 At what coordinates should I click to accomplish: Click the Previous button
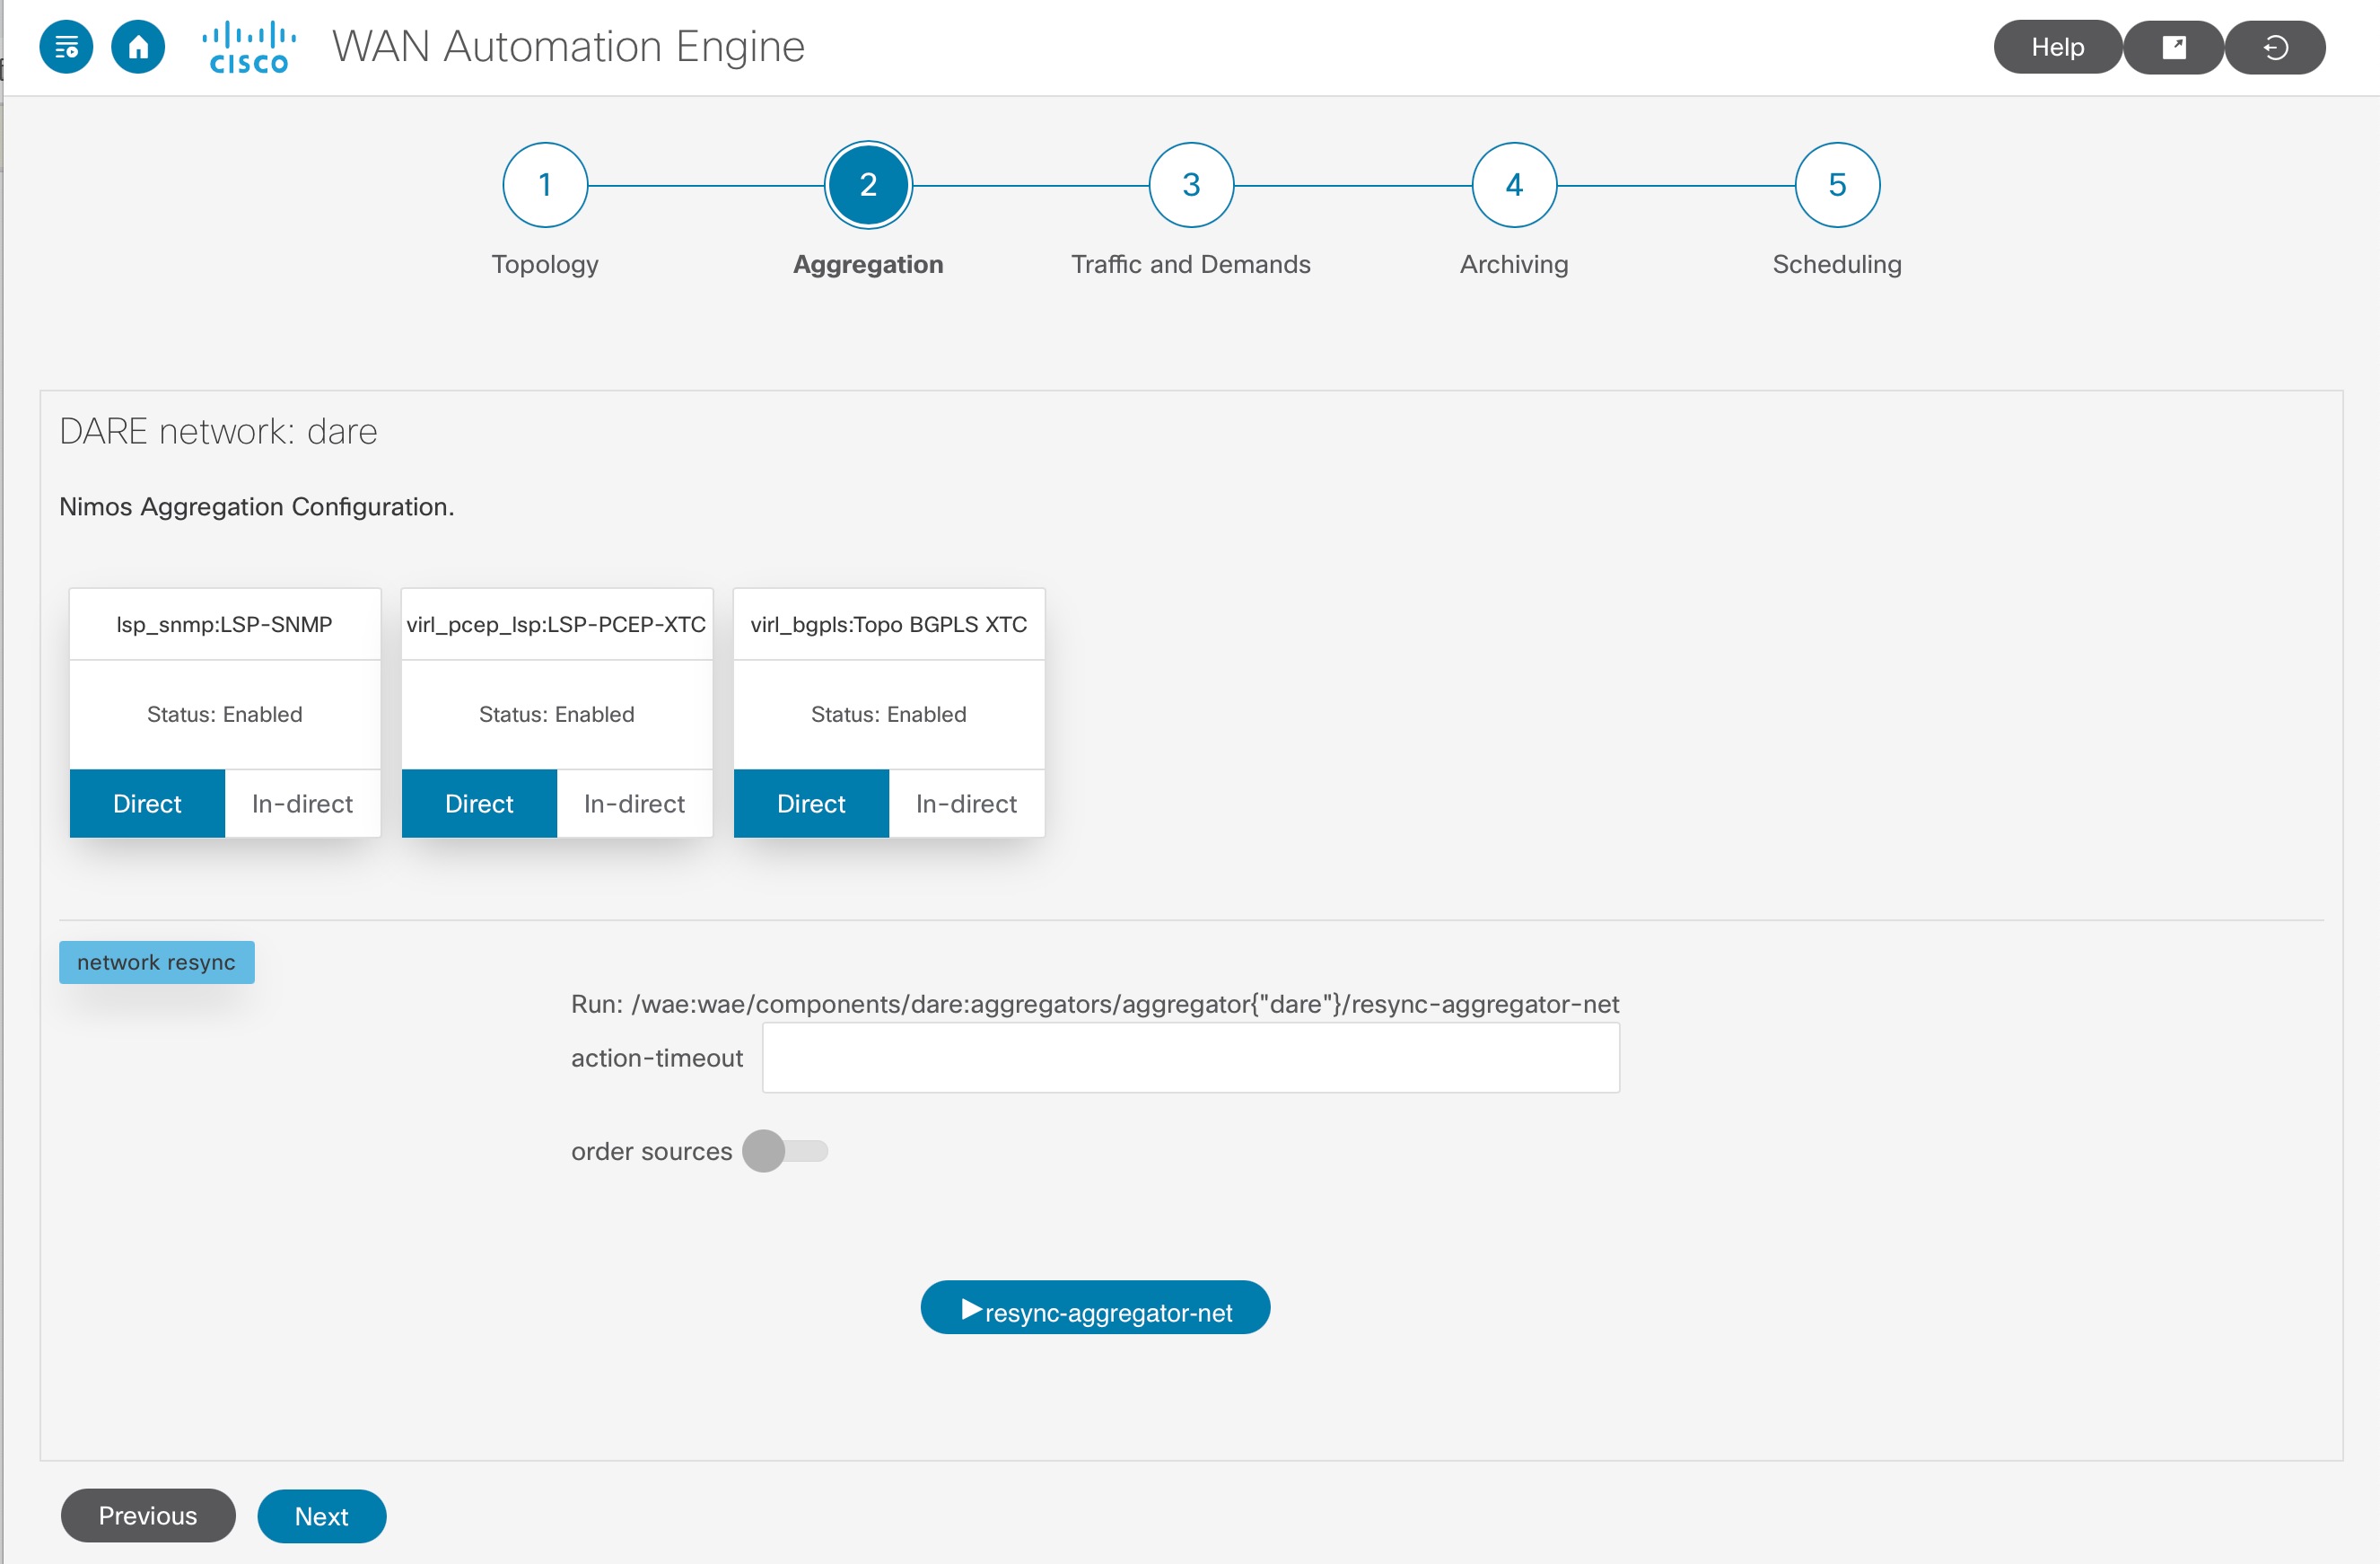click(x=147, y=1516)
